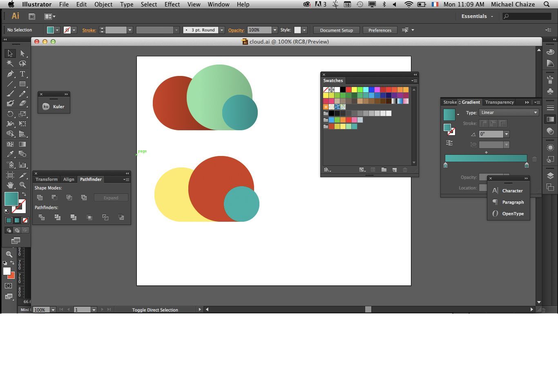
Task: Delete swatch using trash icon in Swatches
Action: [405, 169]
